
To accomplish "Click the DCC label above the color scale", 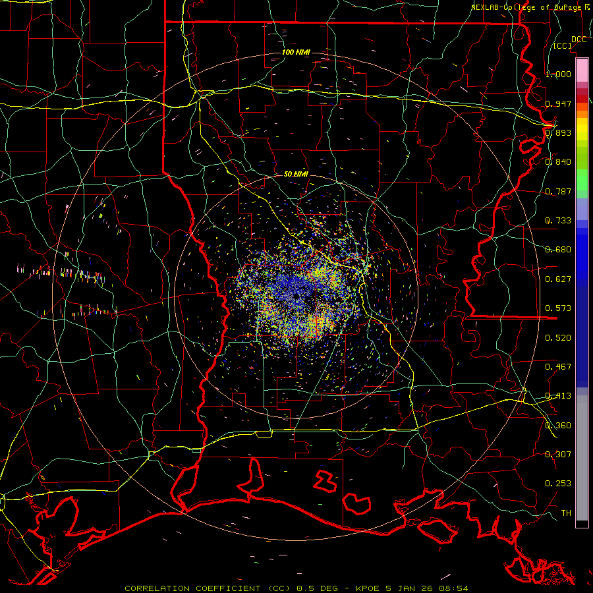I will 579,40.
